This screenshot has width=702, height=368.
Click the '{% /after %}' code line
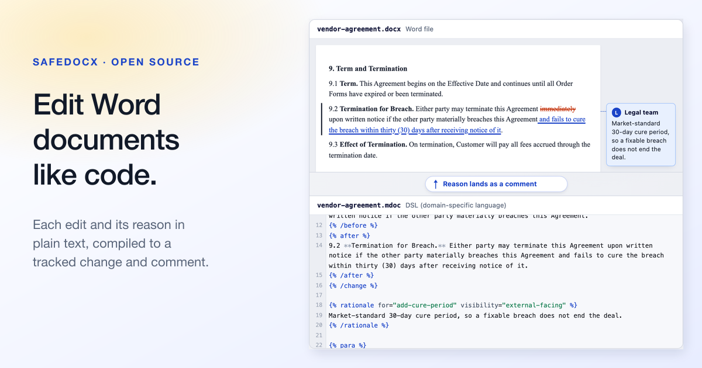tap(352, 275)
